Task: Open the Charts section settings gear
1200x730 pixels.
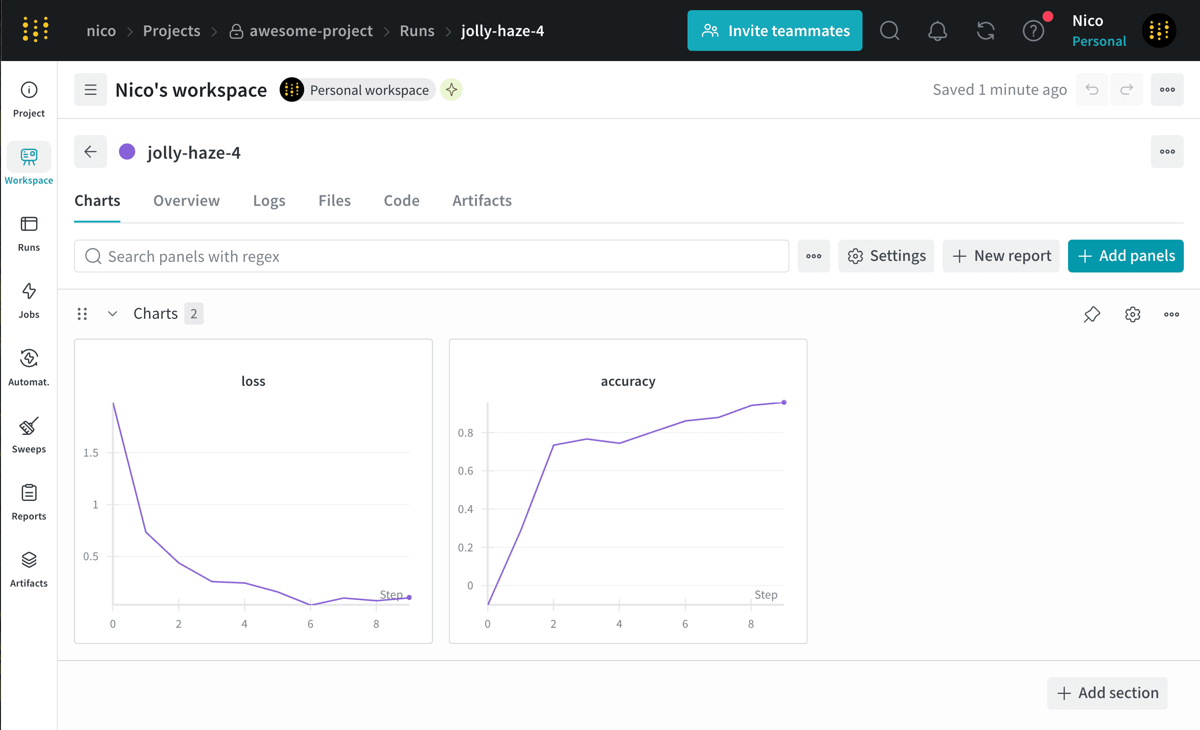Action: [x=1132, y=314]
